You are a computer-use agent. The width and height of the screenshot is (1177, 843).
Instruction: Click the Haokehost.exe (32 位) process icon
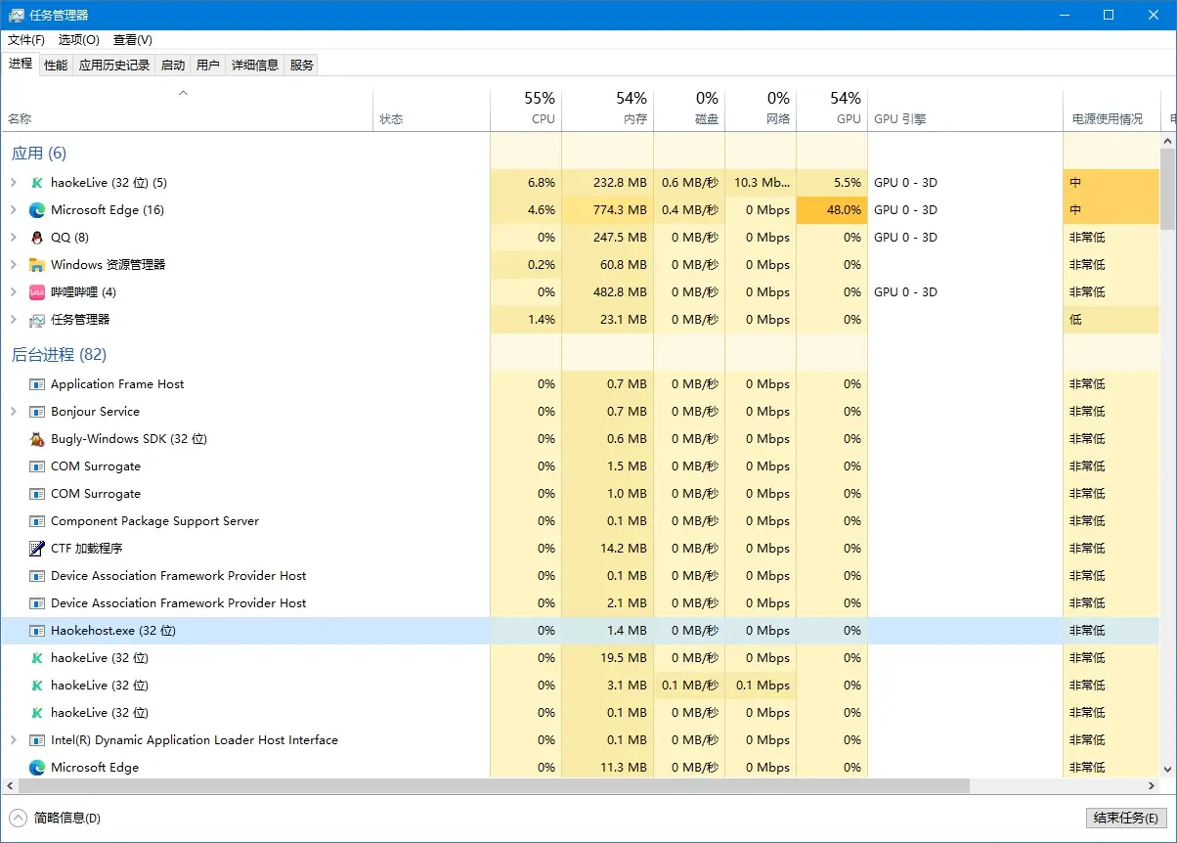click(37, 631)
